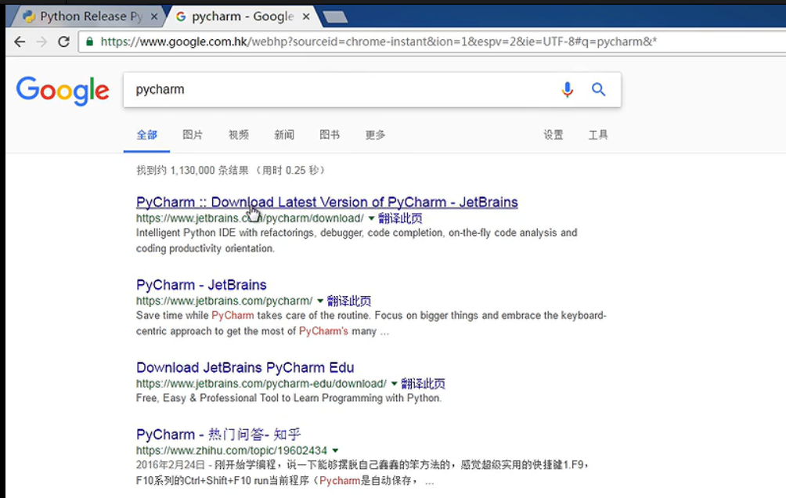This screenshot has height=498, width=786.
Task: Switch to the Python Release tab
Action: 90,16
